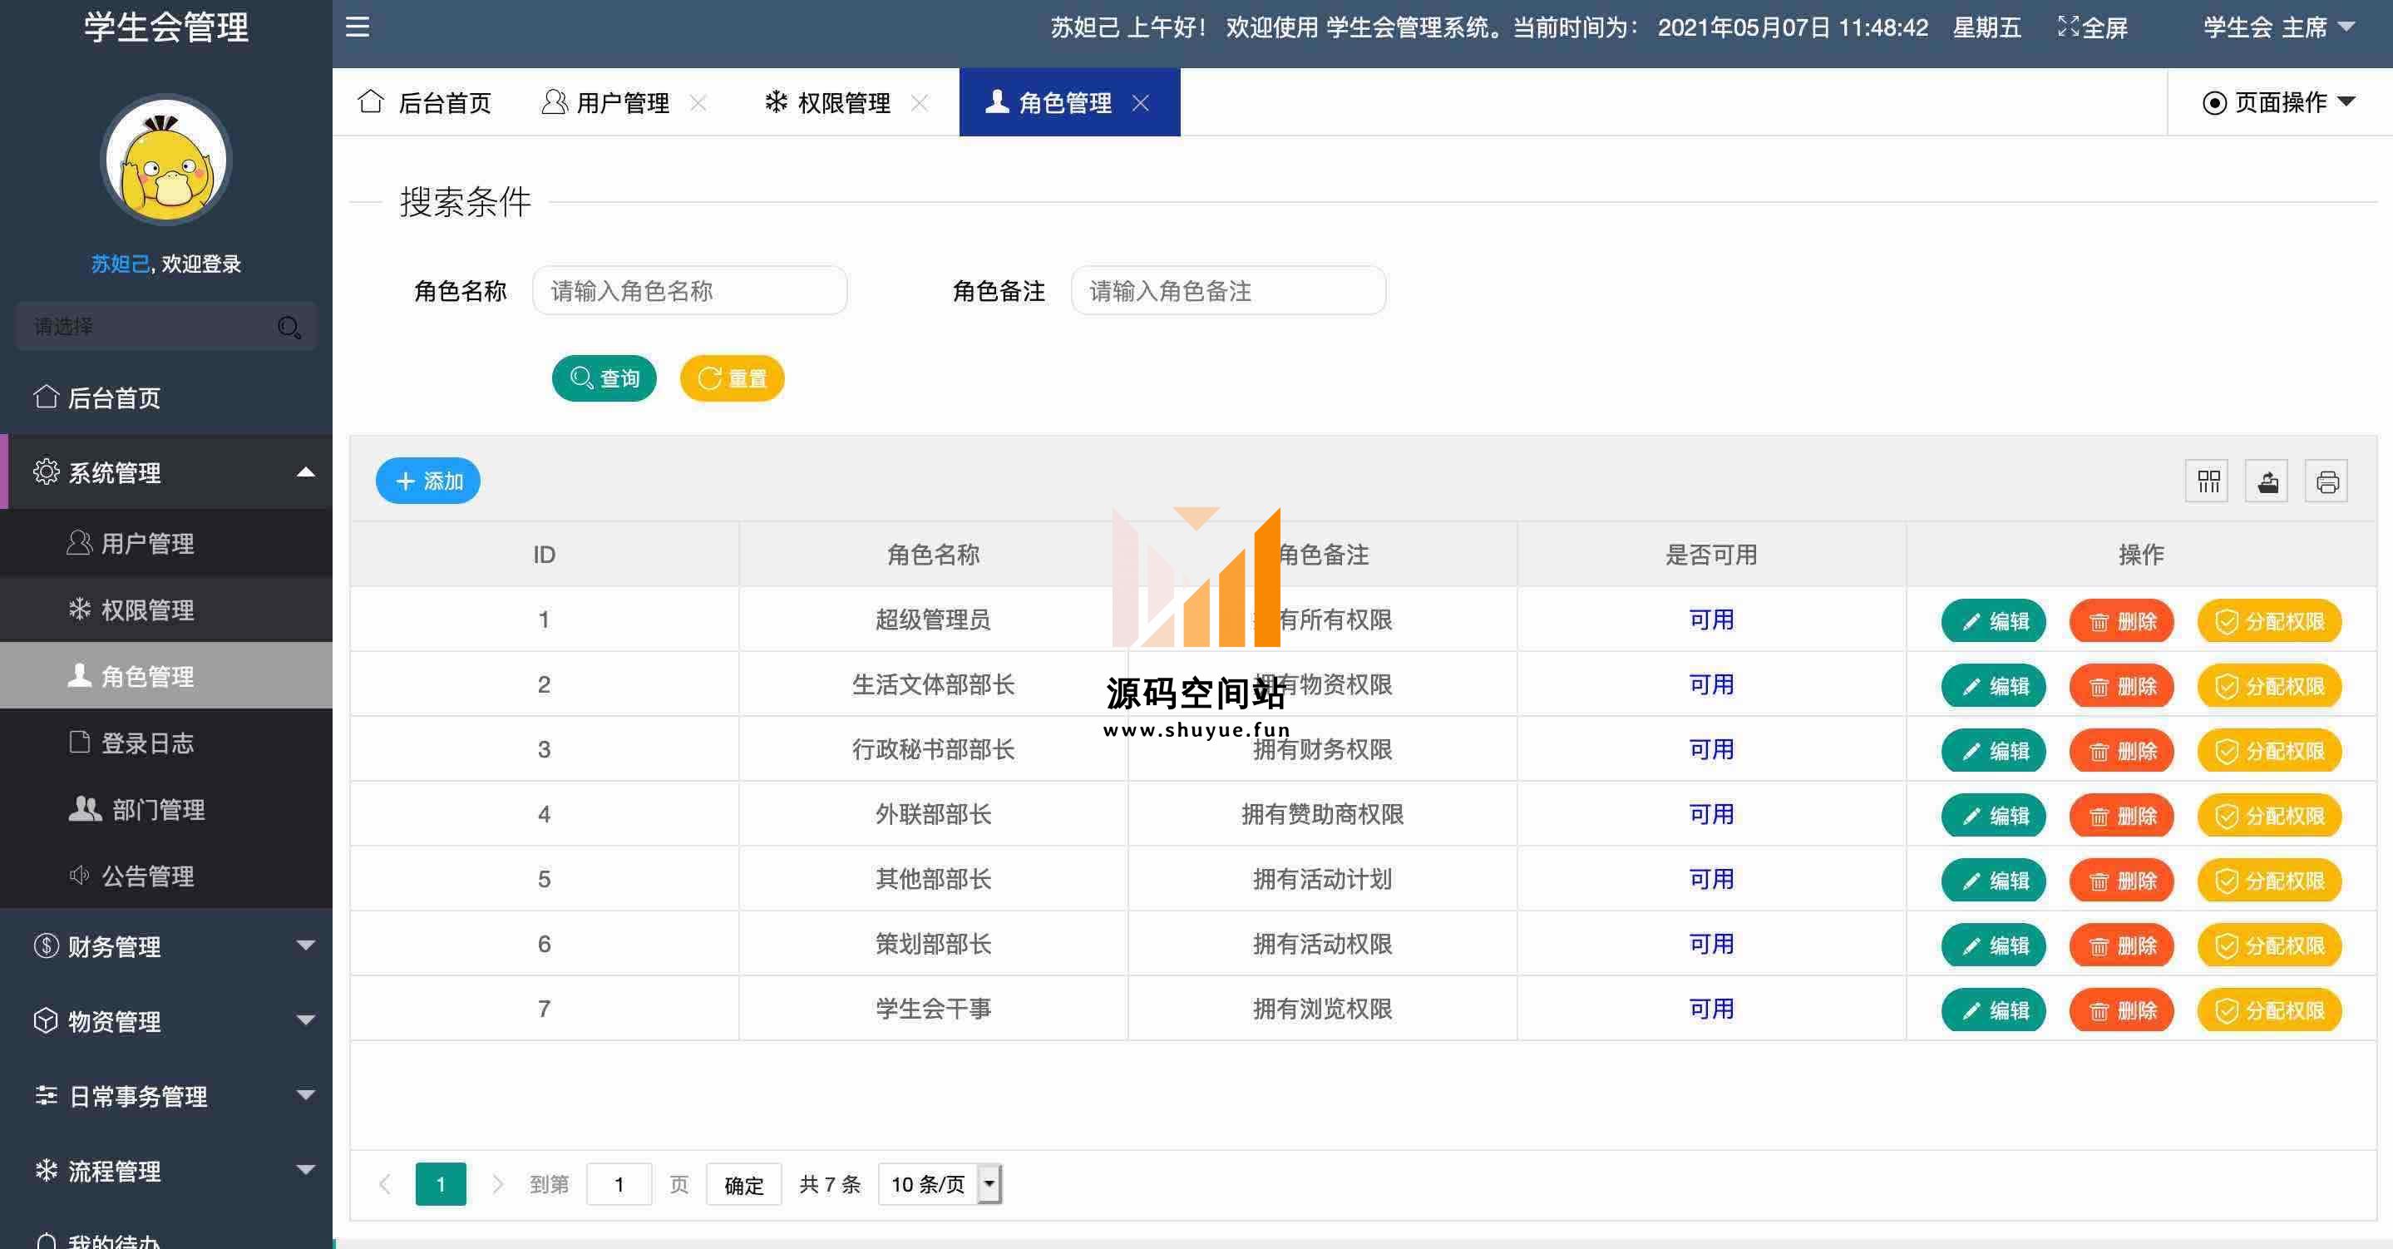Click the 角色名称 column header
This screenshot has height=1249, width=2393.
pyautogui.click(x=933, y=555)
